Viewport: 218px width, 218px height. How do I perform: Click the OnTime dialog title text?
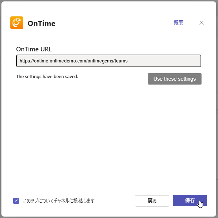pos(42,23)
